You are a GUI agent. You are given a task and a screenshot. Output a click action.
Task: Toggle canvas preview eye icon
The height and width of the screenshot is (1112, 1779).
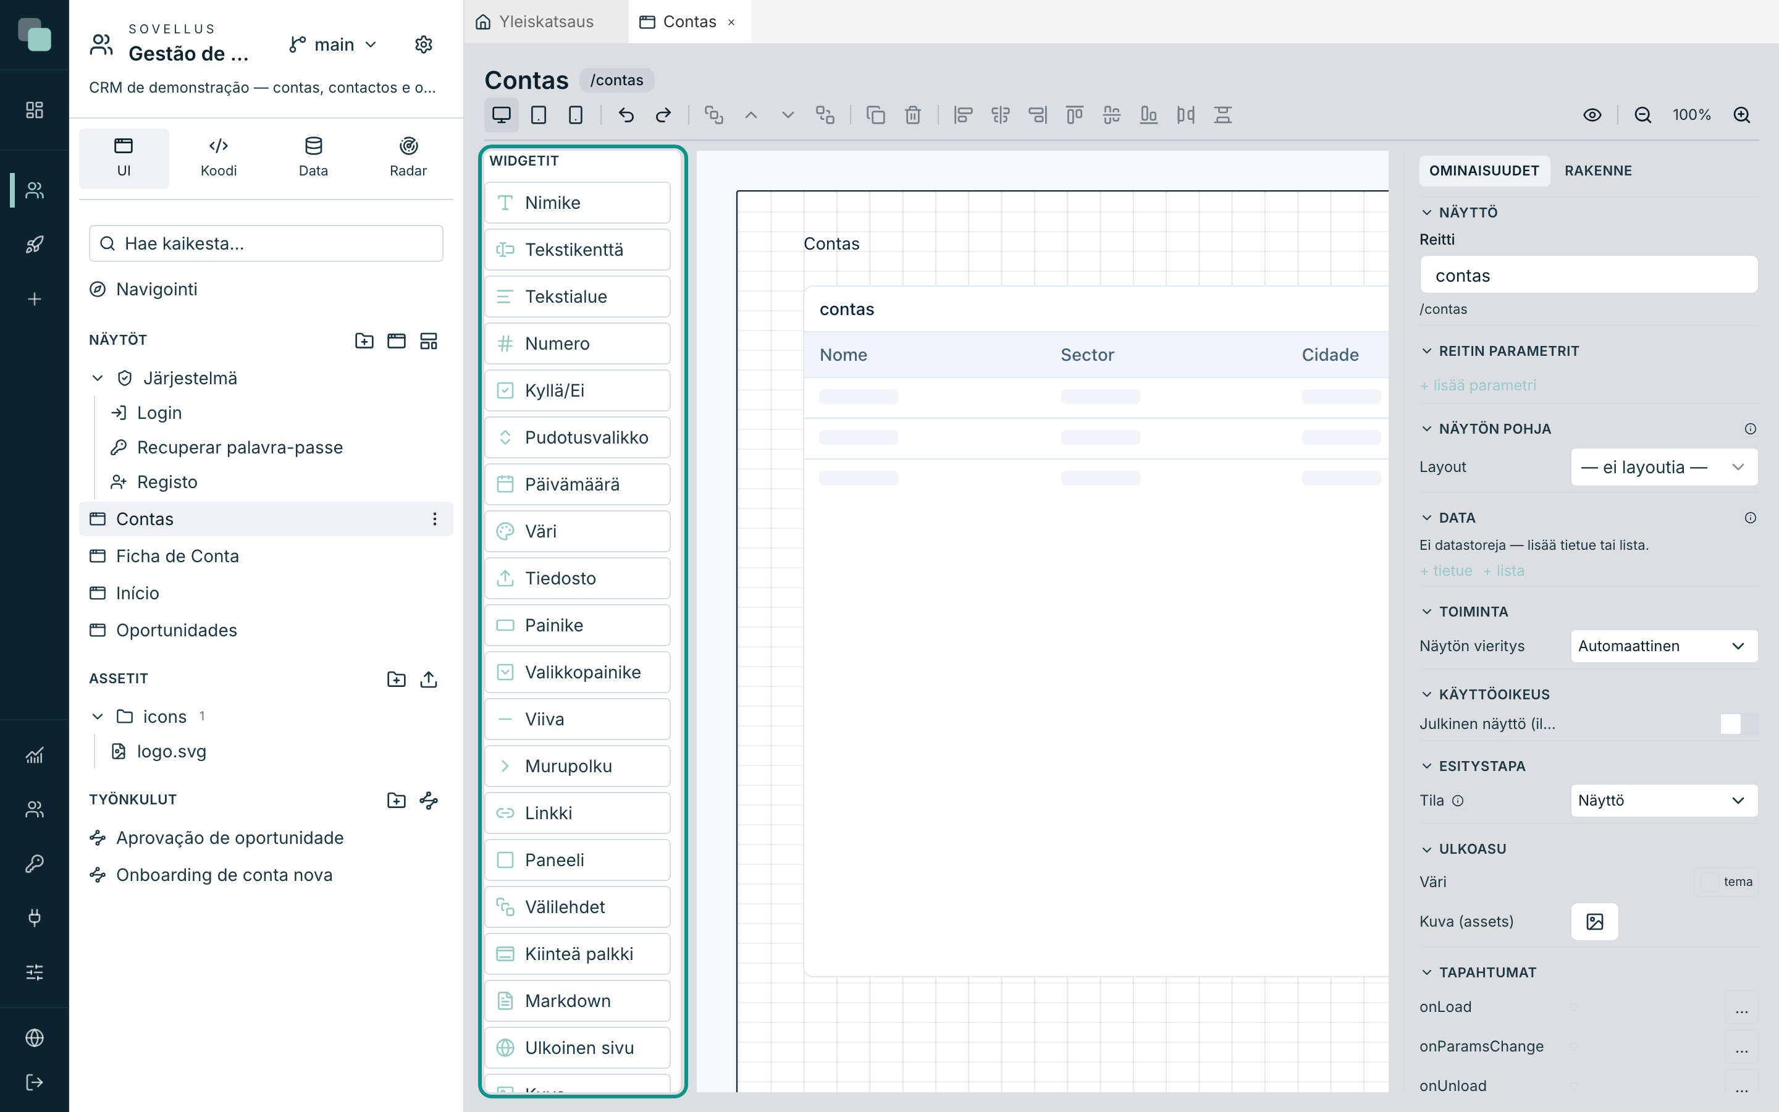pyautogui.click(x=1592, y=115)
